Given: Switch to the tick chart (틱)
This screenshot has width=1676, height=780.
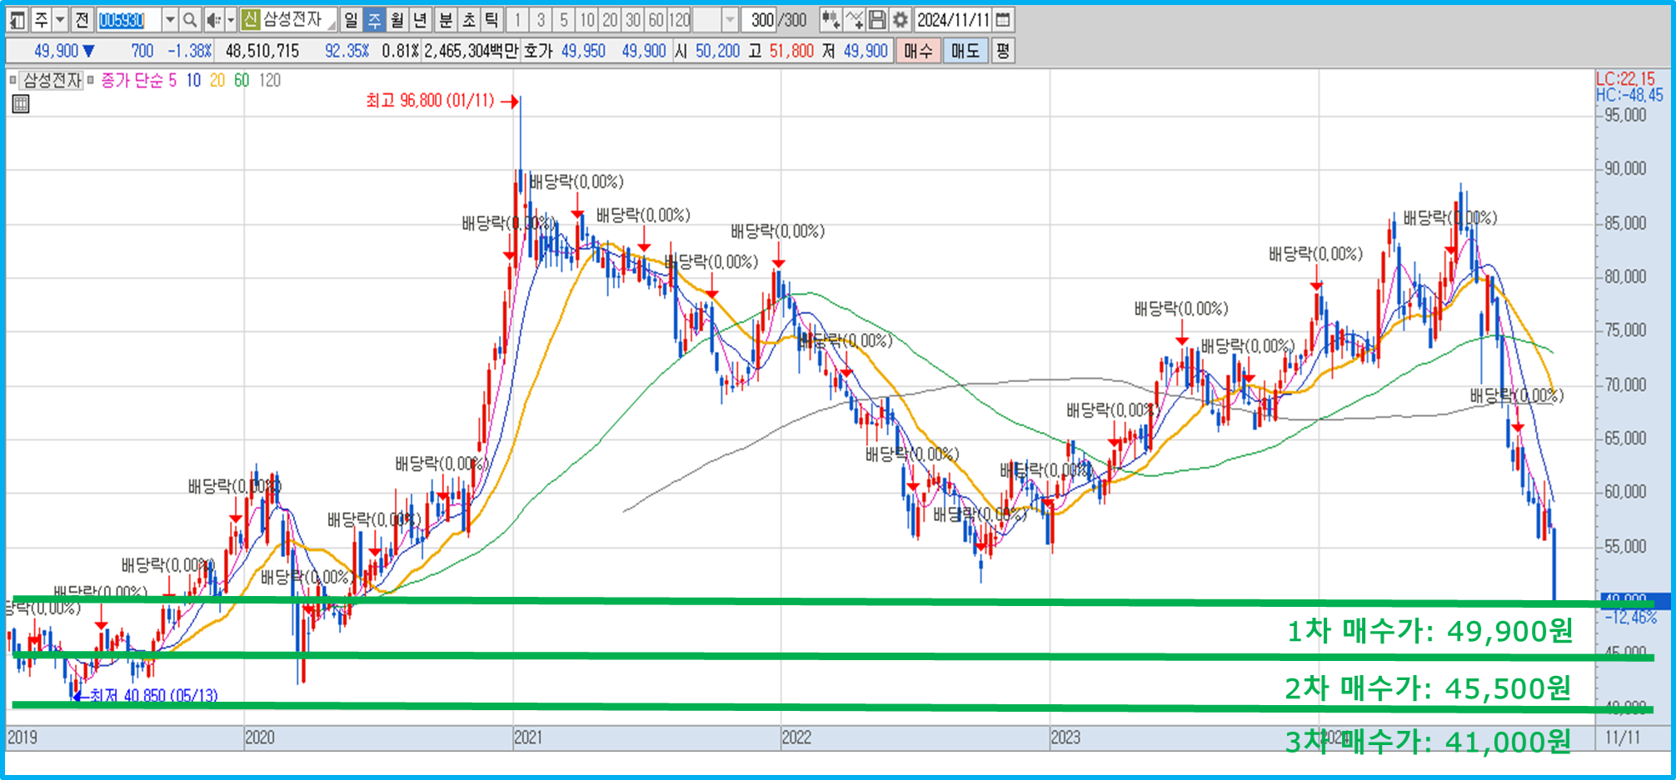Looking at the screenshot, I should (492, 19).
